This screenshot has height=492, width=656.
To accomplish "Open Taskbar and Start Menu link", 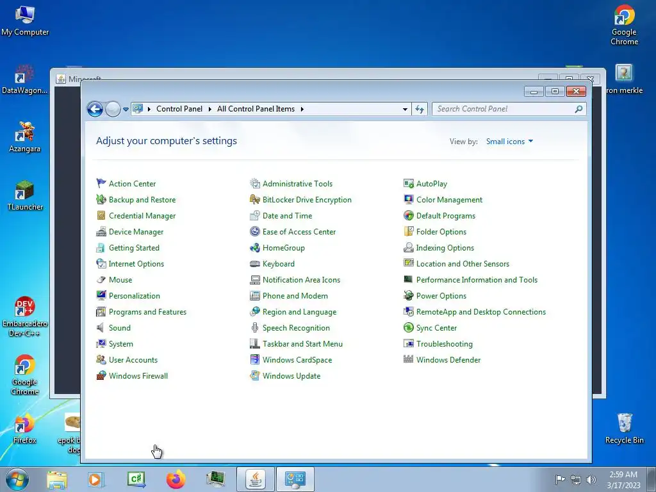I will click(x=302, y=344).
